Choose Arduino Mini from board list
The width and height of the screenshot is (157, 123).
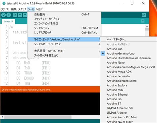[115, 90]
